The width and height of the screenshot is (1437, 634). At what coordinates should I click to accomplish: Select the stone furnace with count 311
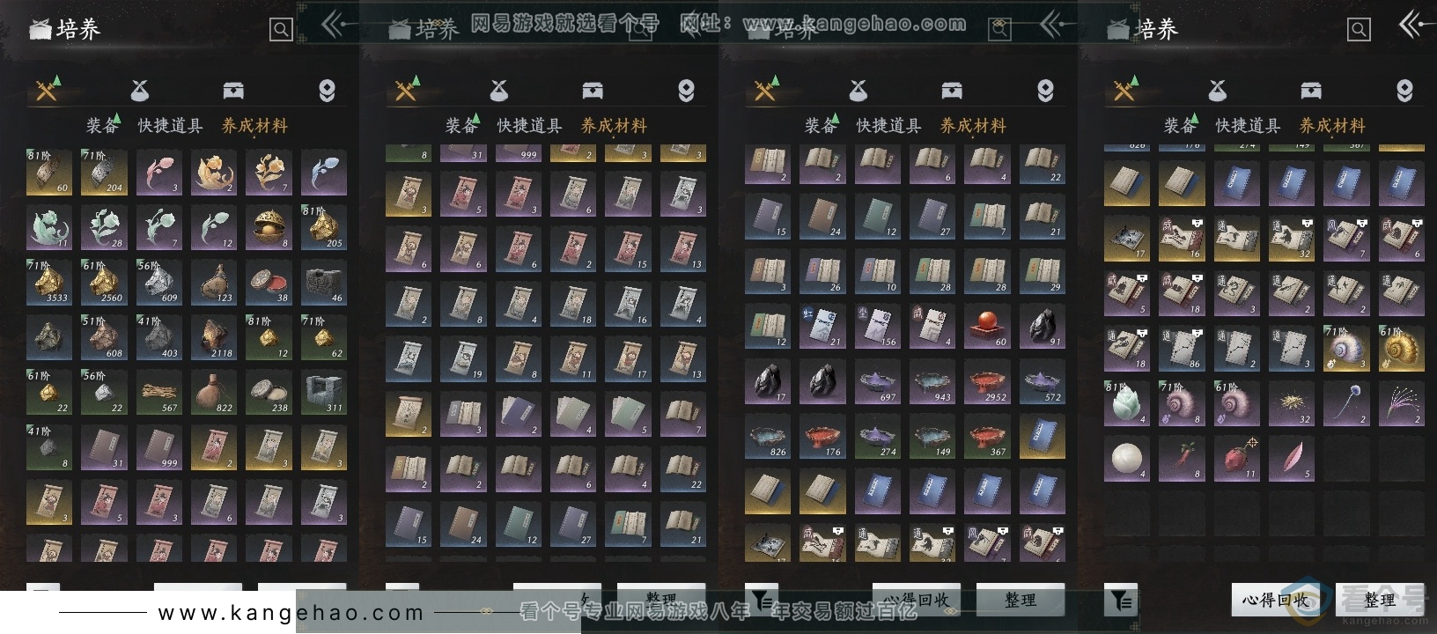[324, 392]
